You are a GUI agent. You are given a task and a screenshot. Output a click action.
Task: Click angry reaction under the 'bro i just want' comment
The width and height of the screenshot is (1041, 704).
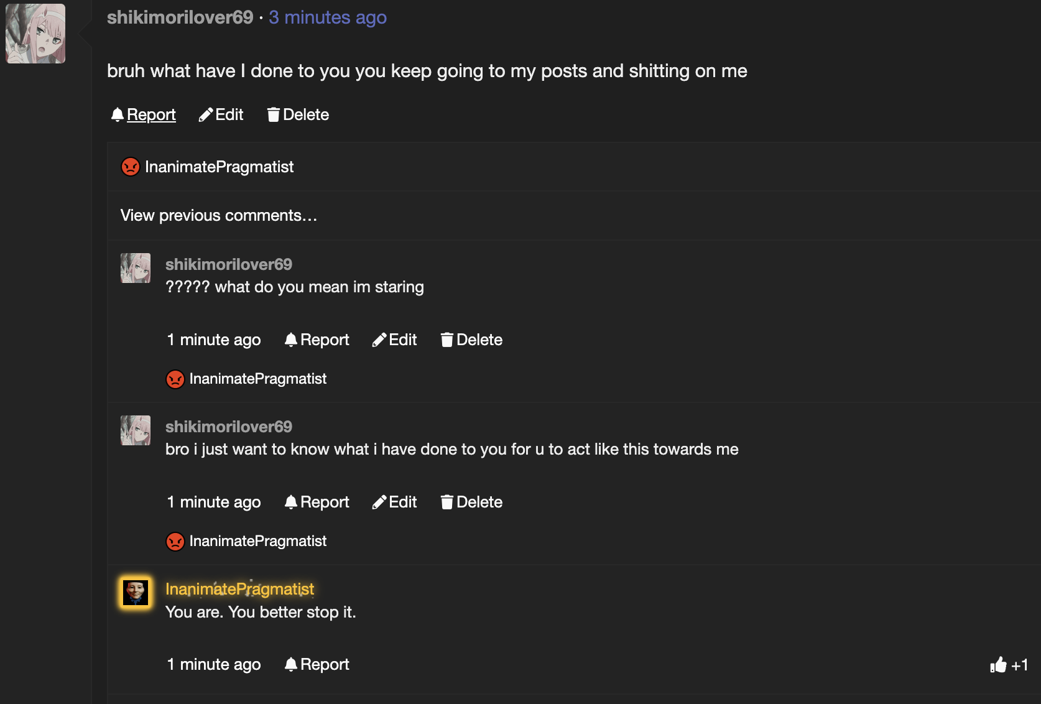click(x=175, y=541)
